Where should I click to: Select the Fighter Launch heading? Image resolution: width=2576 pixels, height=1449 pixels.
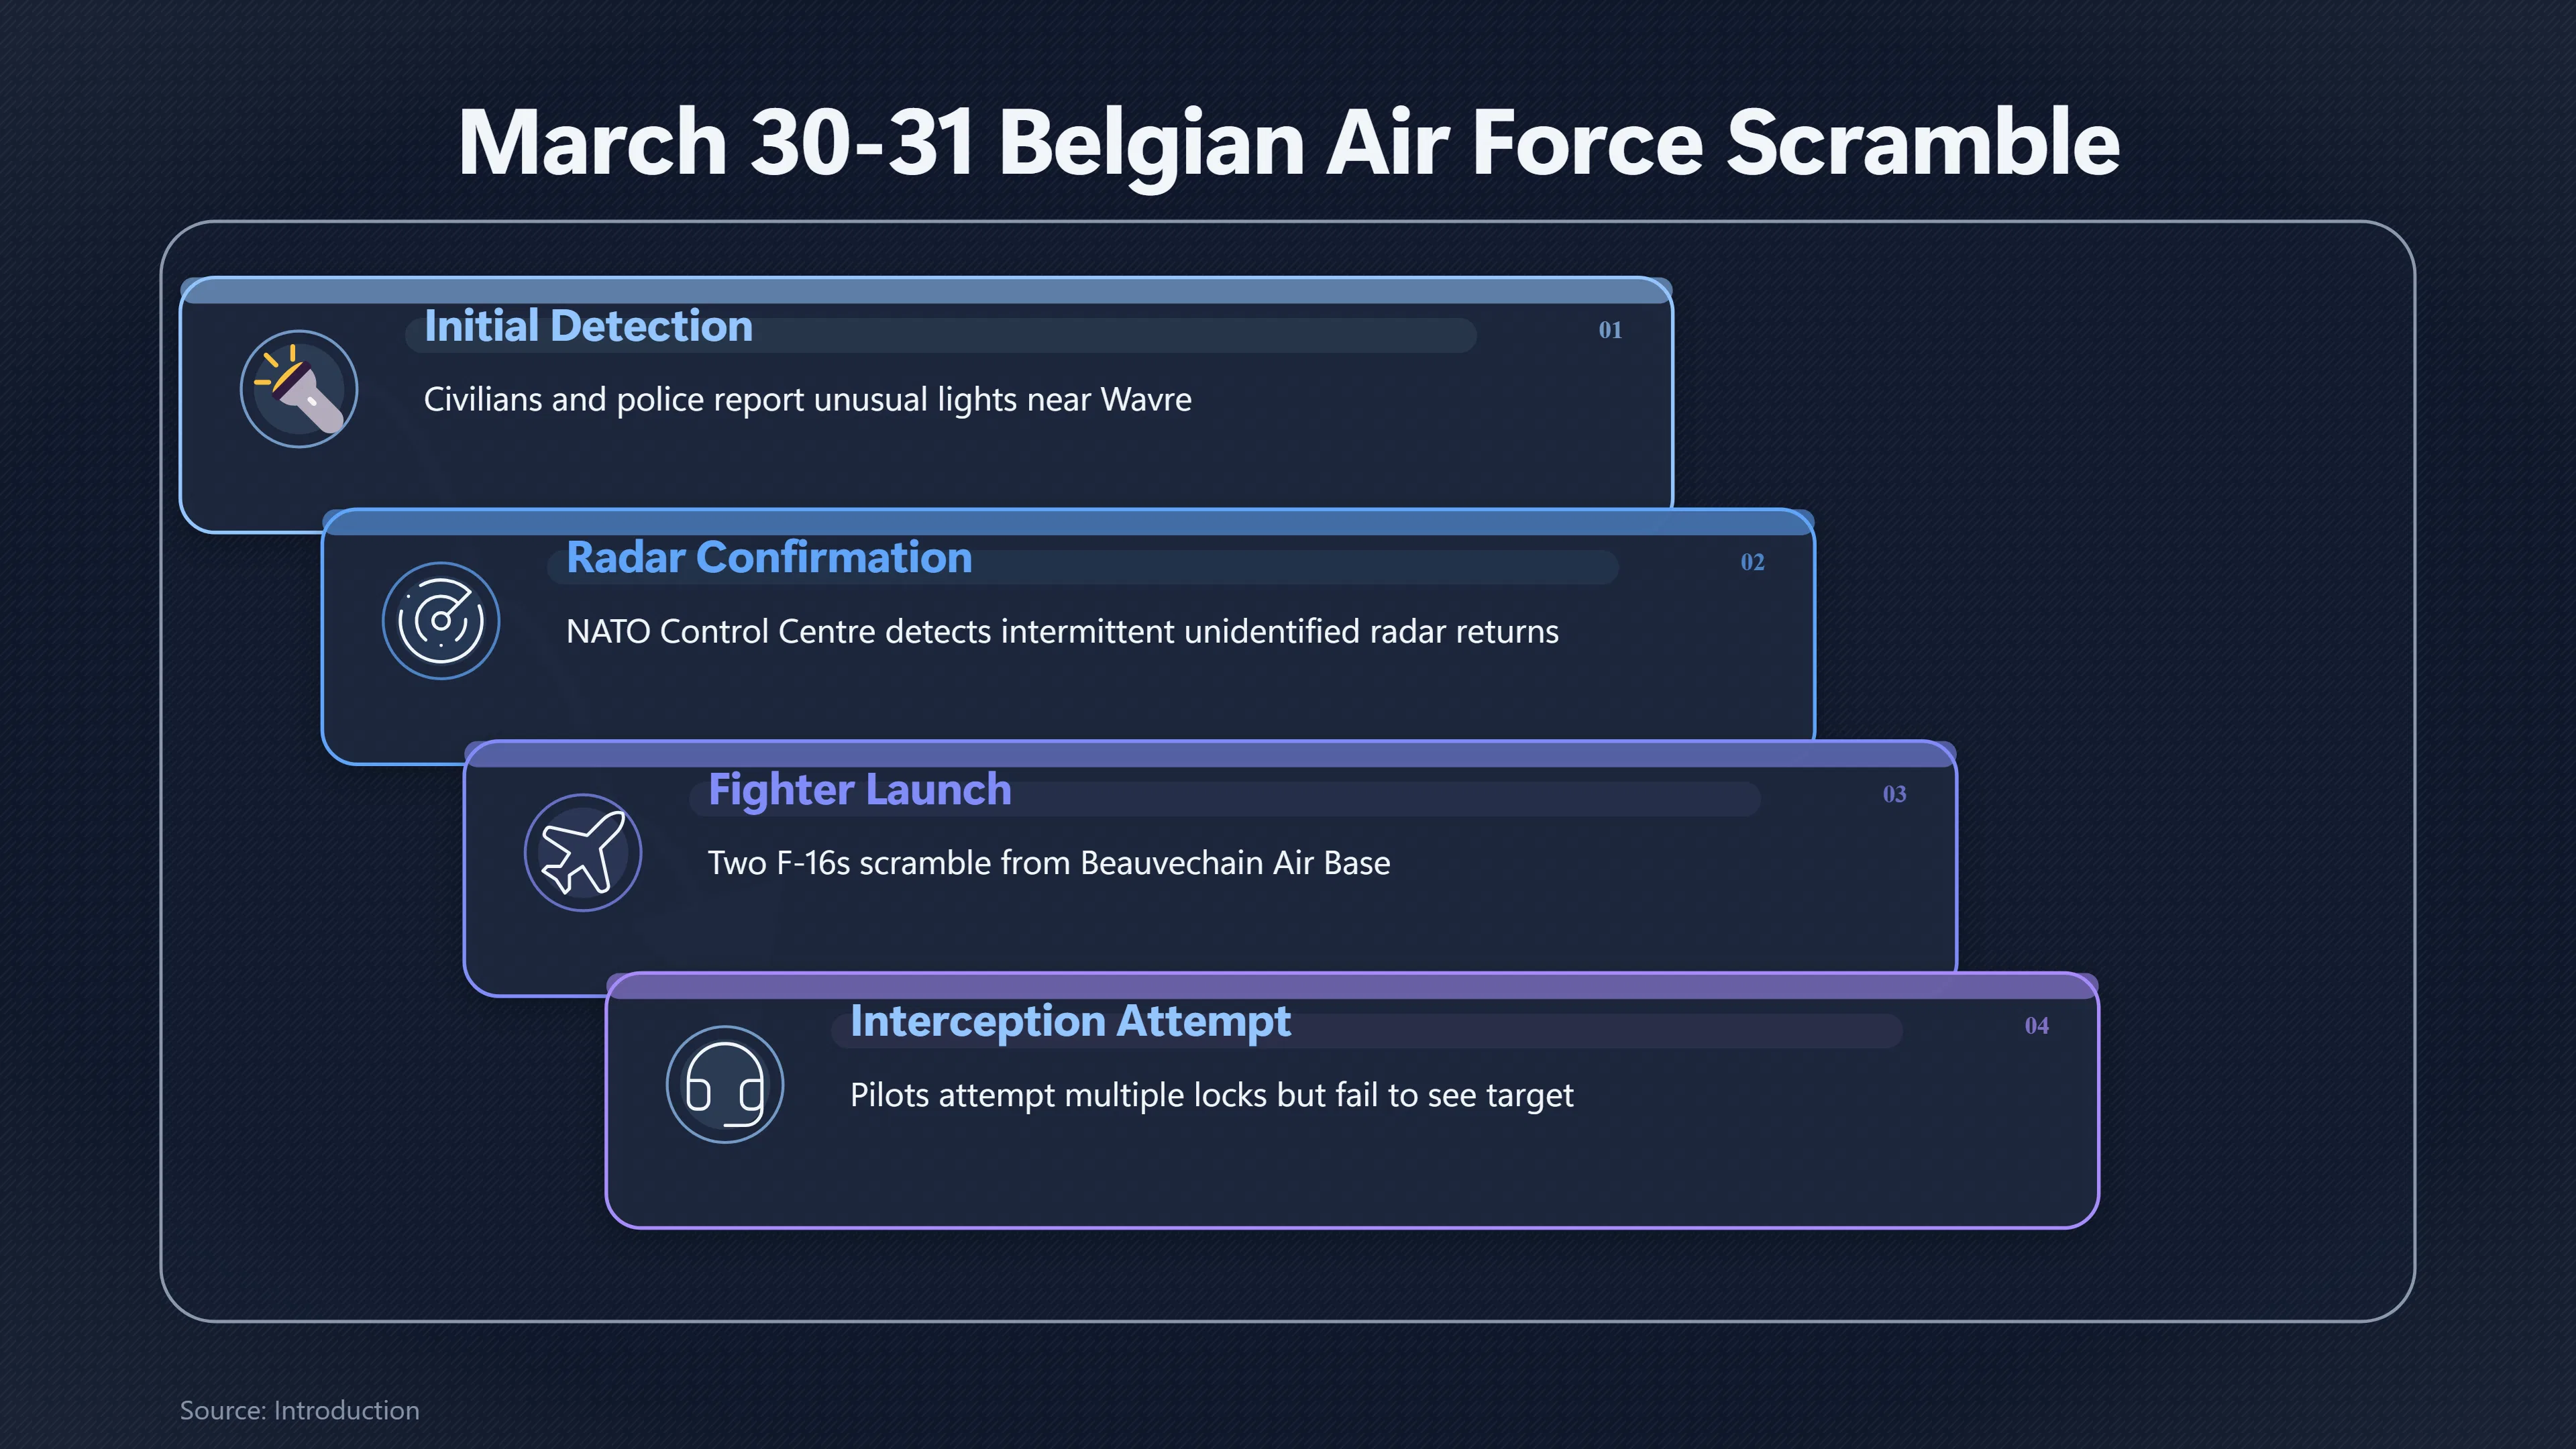coord(860,789)
